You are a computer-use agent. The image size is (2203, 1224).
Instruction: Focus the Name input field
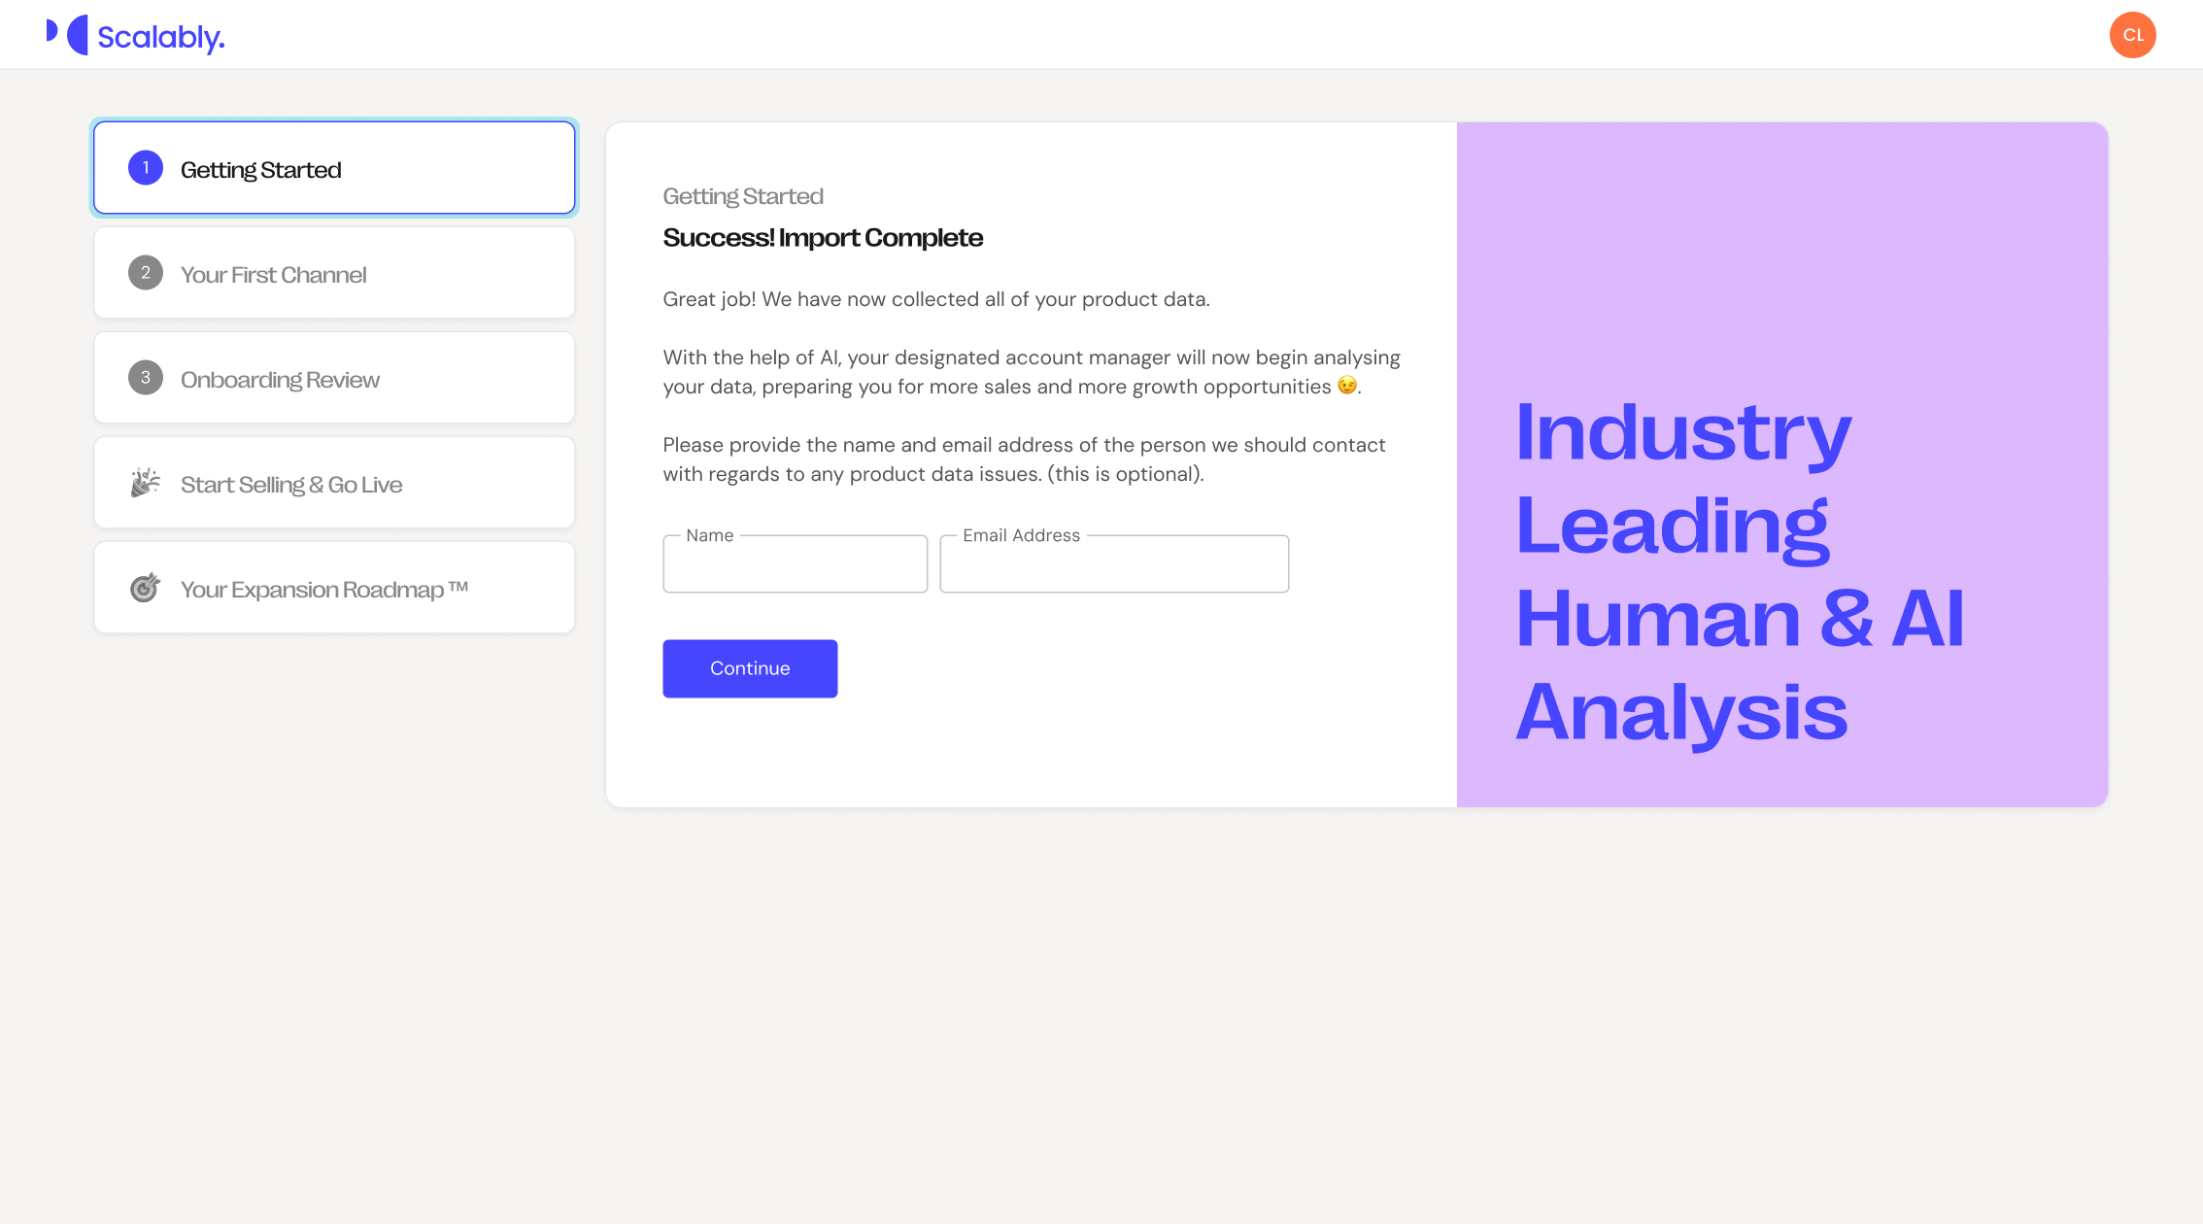coord(795,564)
